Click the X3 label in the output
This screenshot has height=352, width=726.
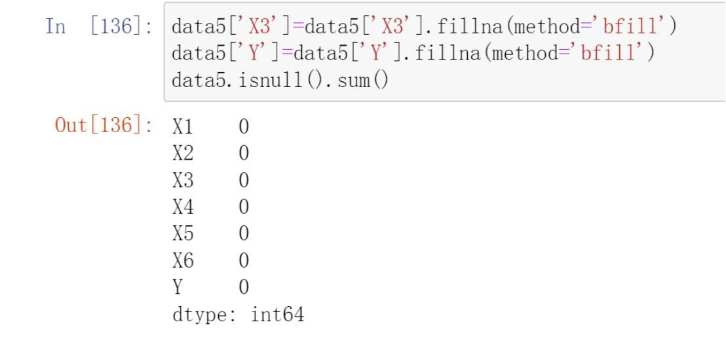click(x=183, y=180)
